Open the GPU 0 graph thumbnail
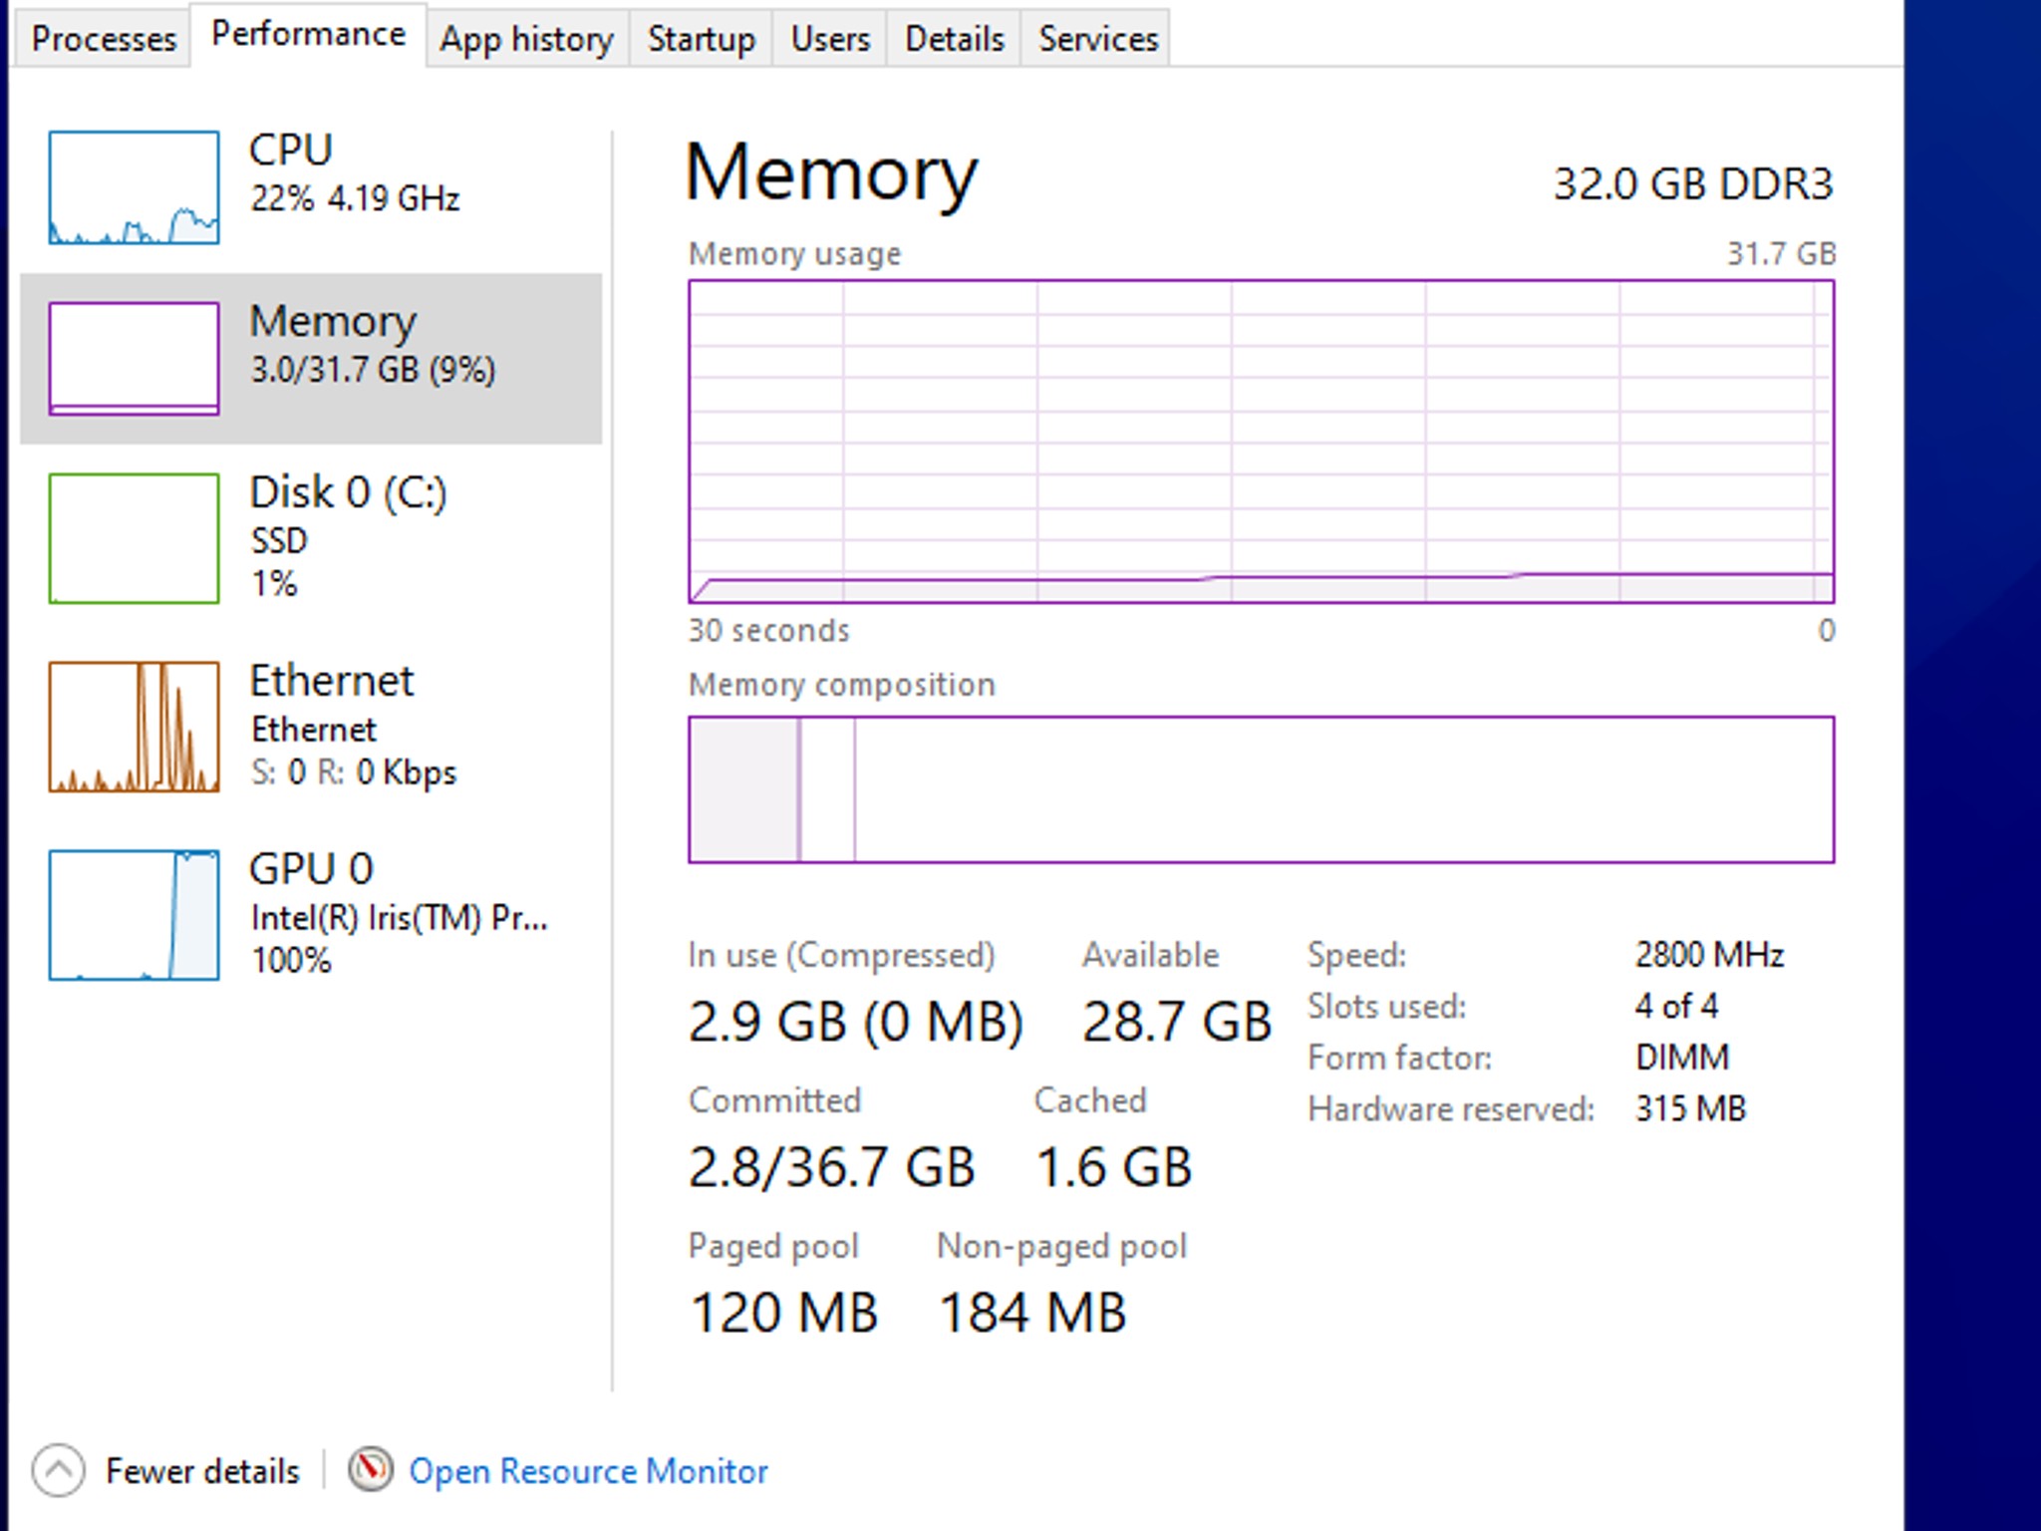This screenshot has width=2041, height=1531. [134, 915]
